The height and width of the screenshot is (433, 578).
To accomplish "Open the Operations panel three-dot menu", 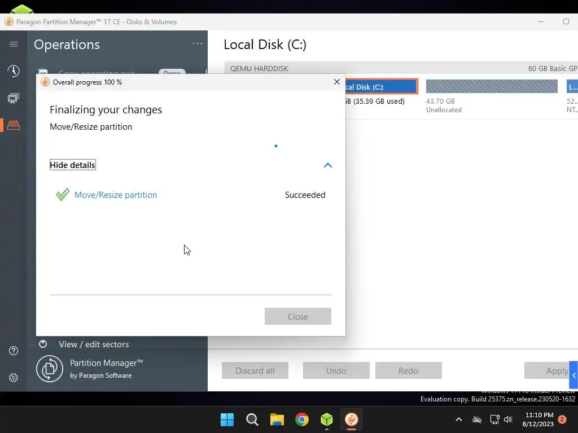I will [197, 44].
